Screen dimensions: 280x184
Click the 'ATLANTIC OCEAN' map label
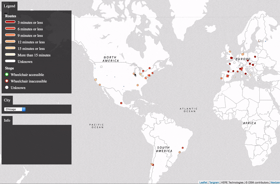click(188, 110)
